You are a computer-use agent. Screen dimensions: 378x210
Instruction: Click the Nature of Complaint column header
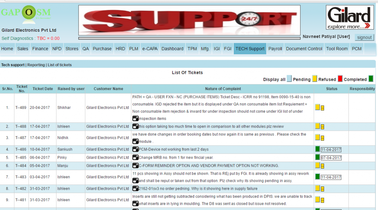click(x=223, y=89)
